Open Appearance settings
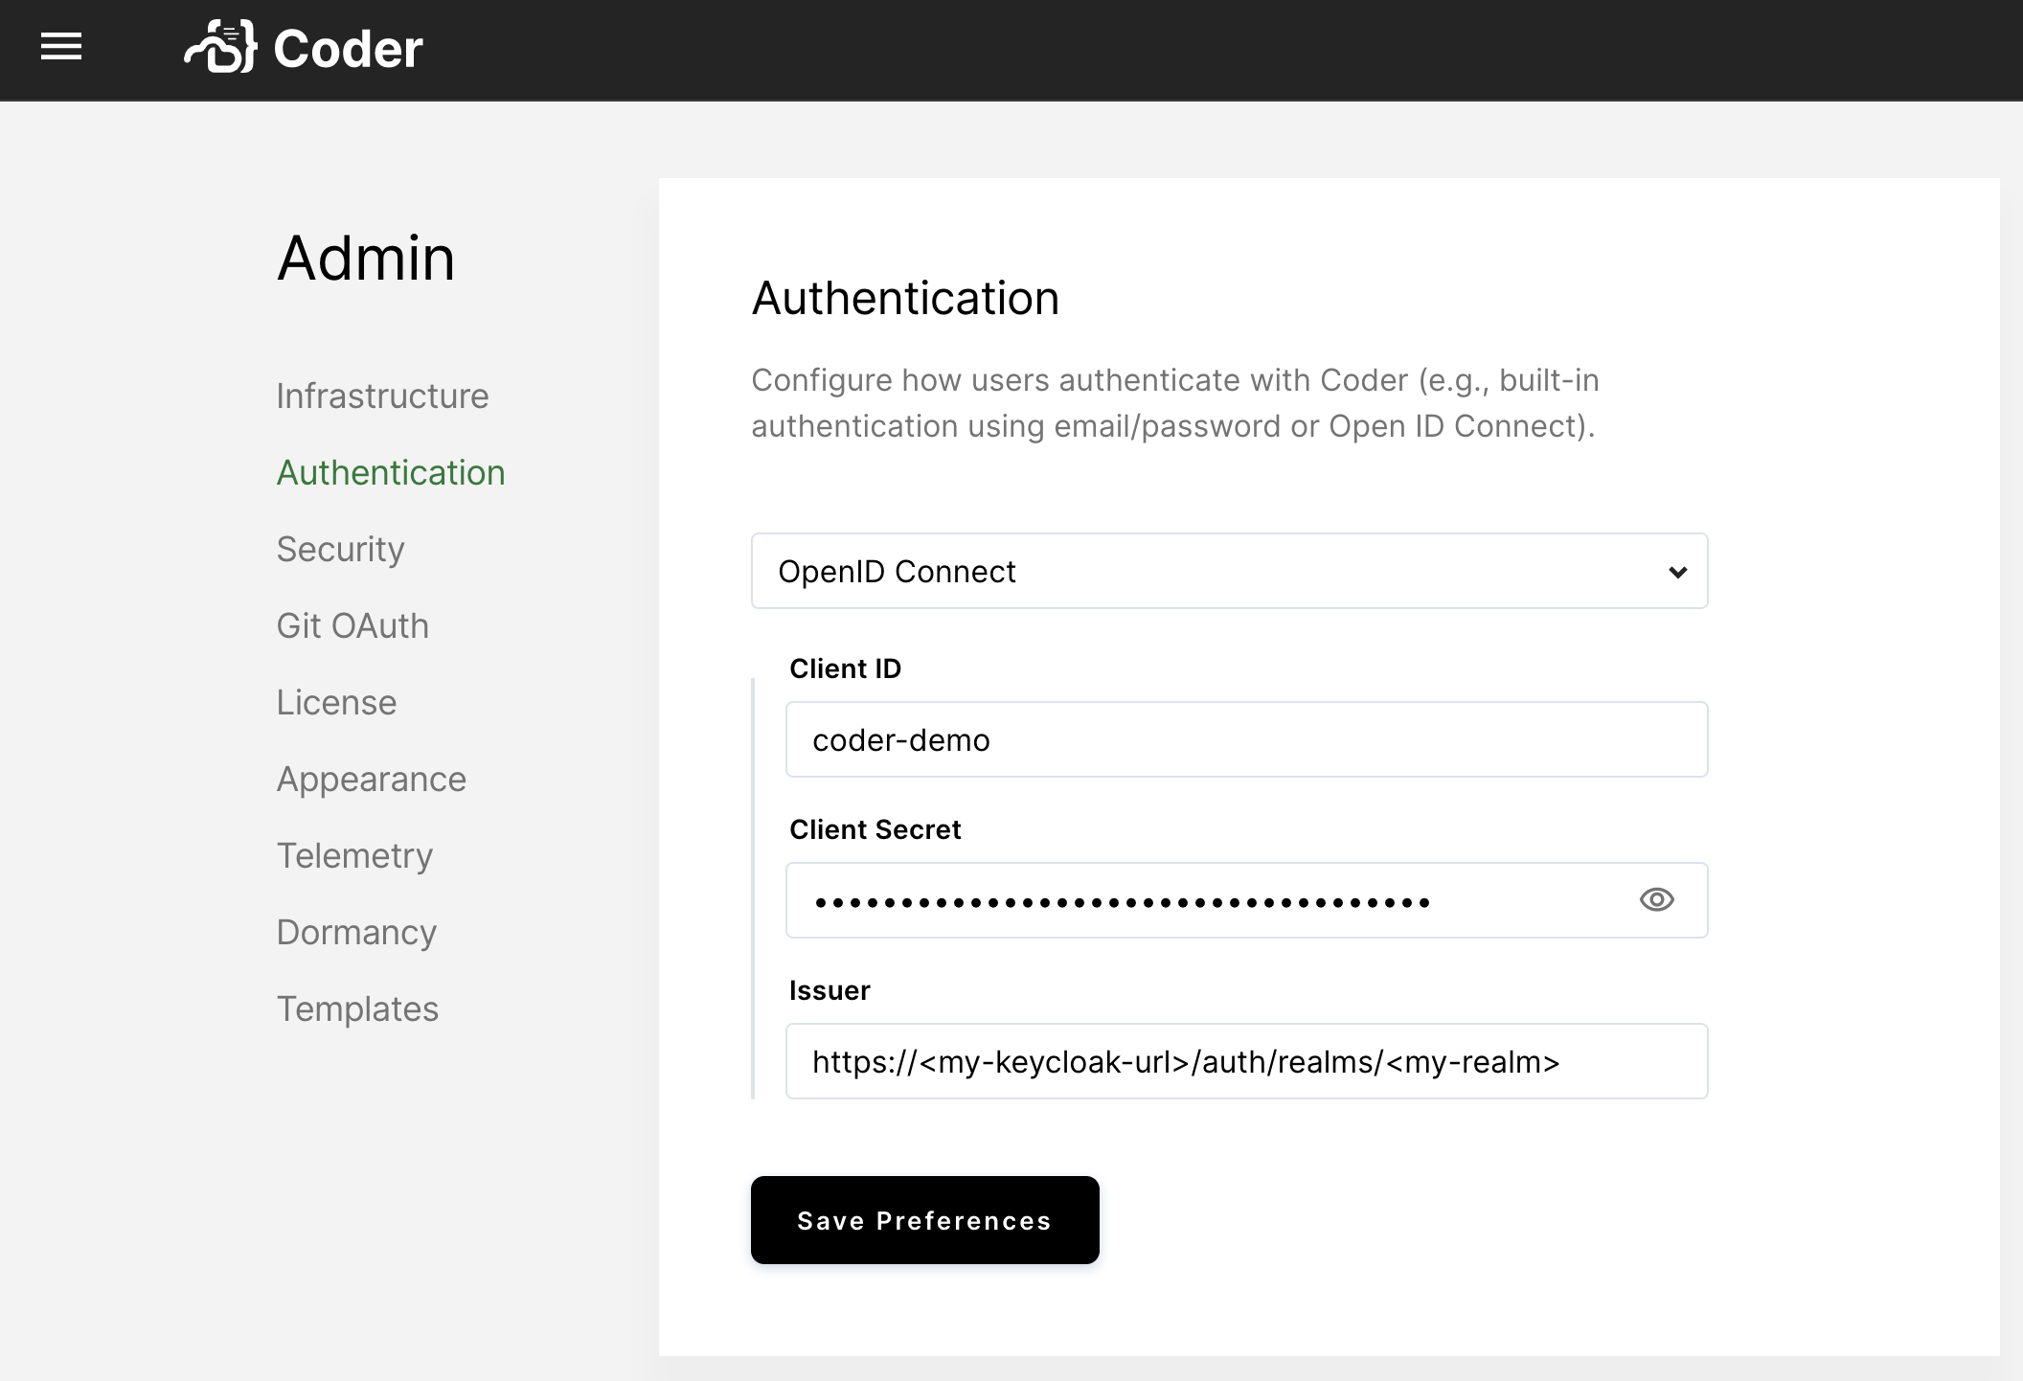 (371, 779)
